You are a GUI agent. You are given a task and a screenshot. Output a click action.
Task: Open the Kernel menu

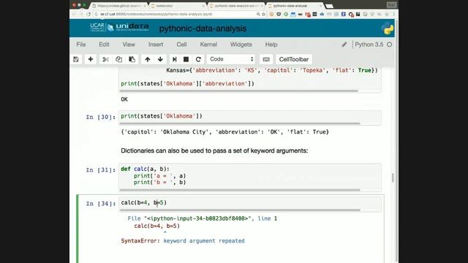pyautogui.click(x=208, y=45)
